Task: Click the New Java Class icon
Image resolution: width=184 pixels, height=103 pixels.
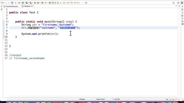Action: click(38, 3)
